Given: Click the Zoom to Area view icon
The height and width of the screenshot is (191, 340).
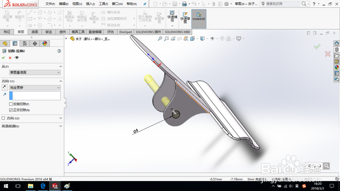Looking at the screenshot, I should click(x=166, y=39).
